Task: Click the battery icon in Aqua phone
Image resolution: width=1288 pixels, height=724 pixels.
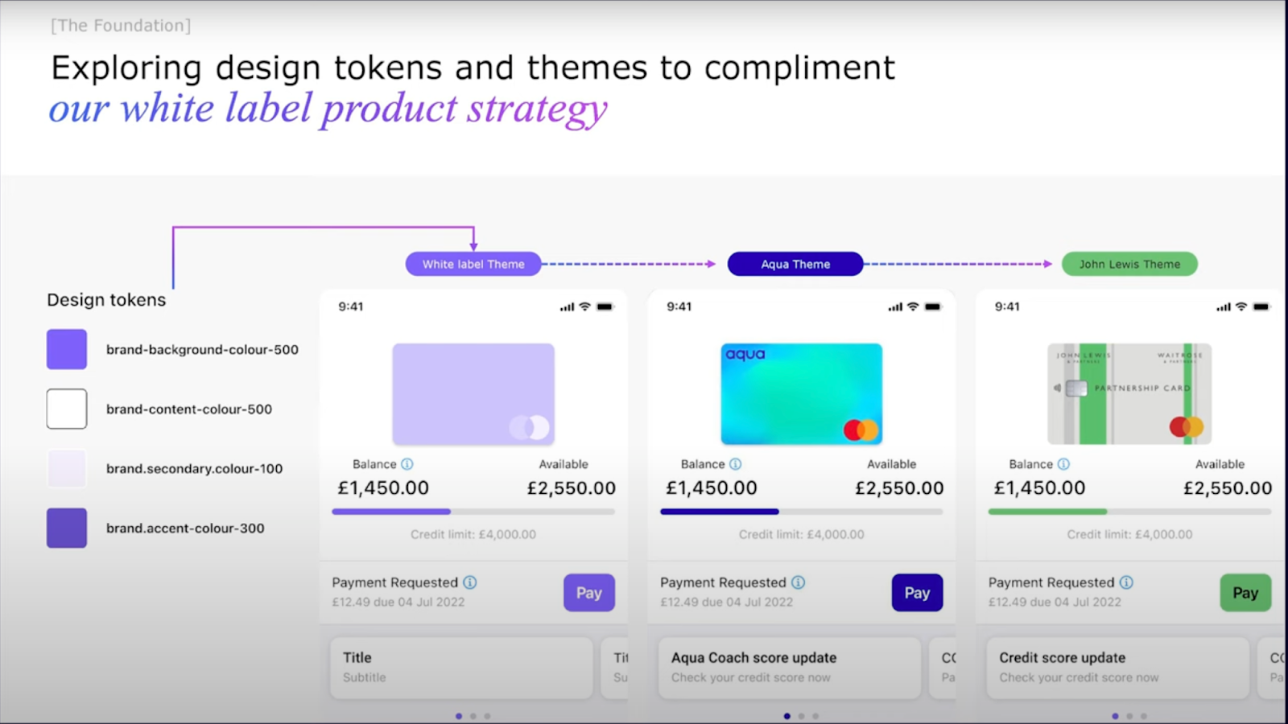Action: (x=933, y=306)
